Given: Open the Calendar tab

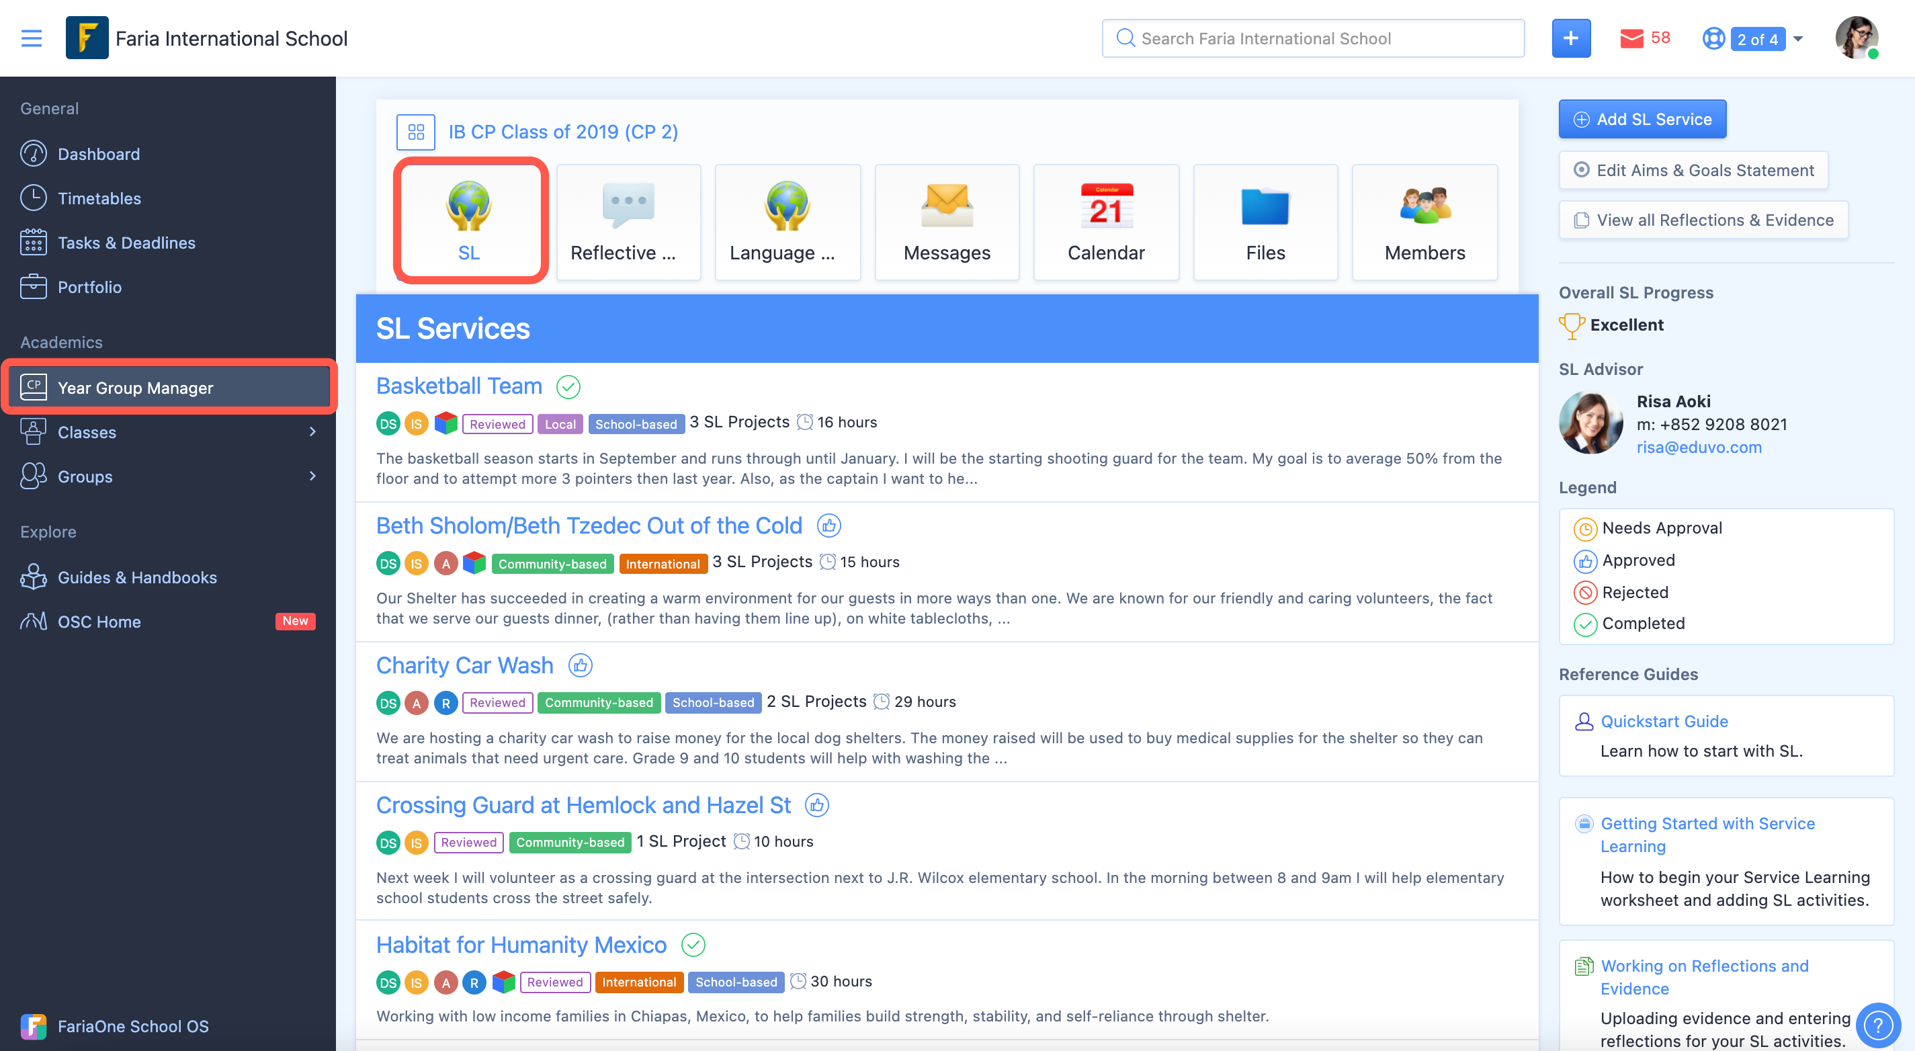Looking at the screenshot, I should tap(1105, 222).
